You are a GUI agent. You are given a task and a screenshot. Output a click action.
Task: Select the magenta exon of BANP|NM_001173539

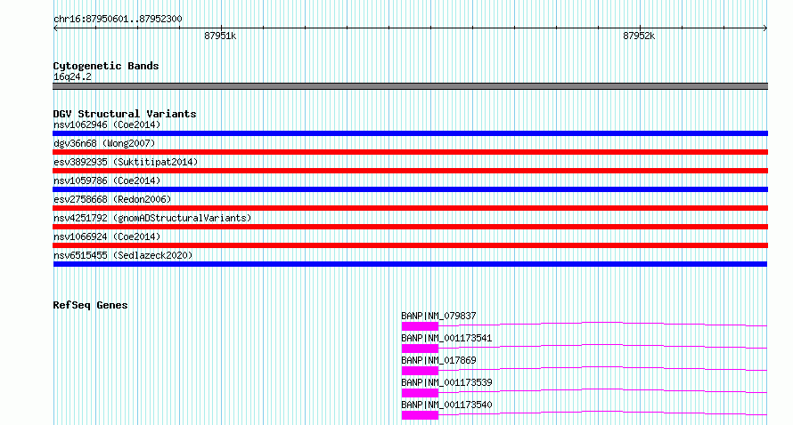click(x=420, y=393)
